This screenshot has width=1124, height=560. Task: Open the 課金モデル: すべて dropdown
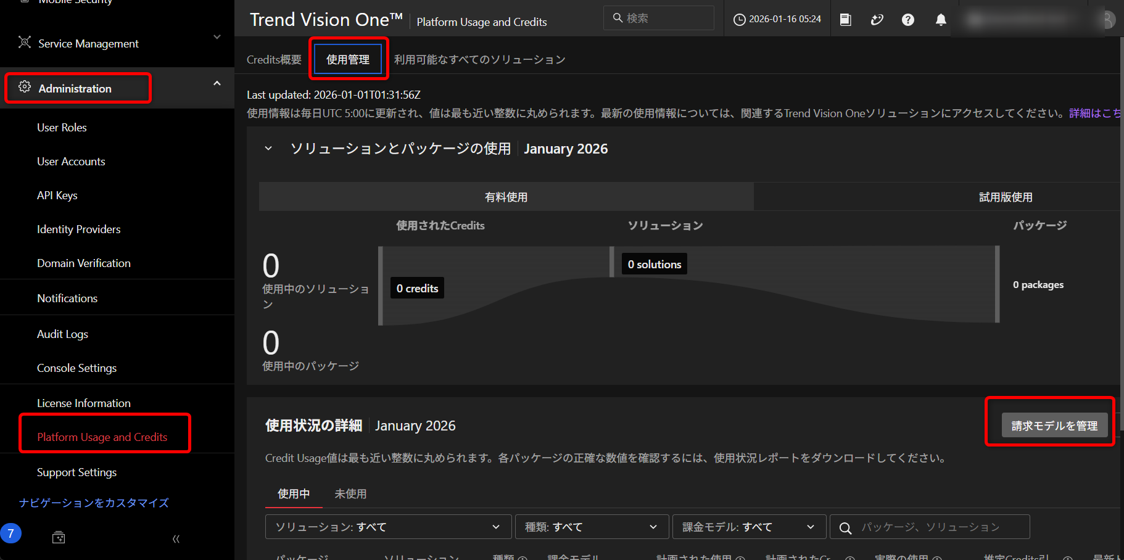tap(748, 526)
